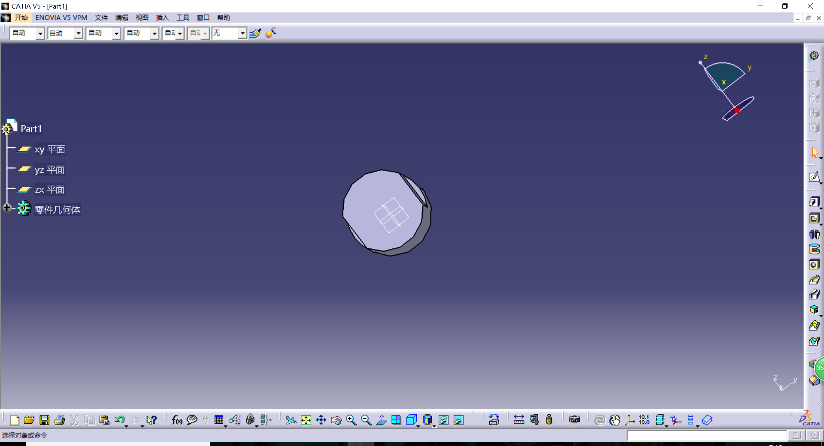
Task: Open the design table icon
Action: (x=219, y=420)
